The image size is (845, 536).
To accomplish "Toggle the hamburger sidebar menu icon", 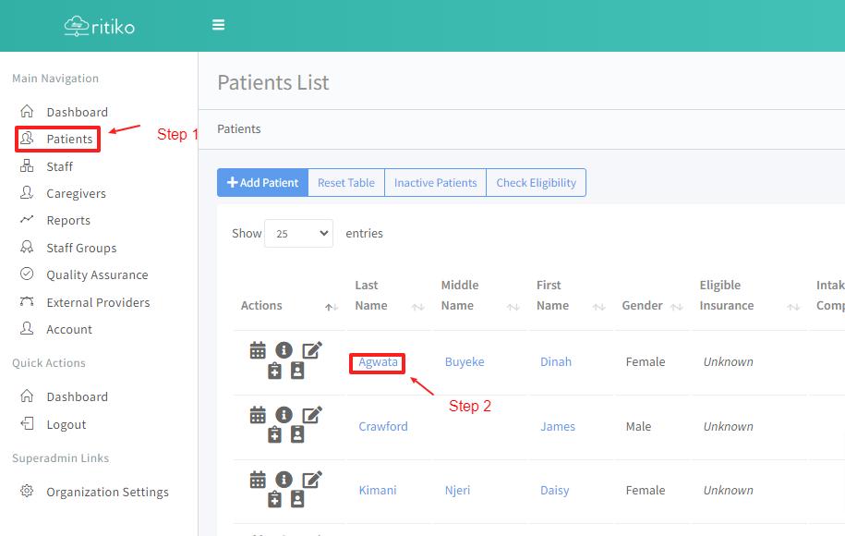I will pos(219,25).
